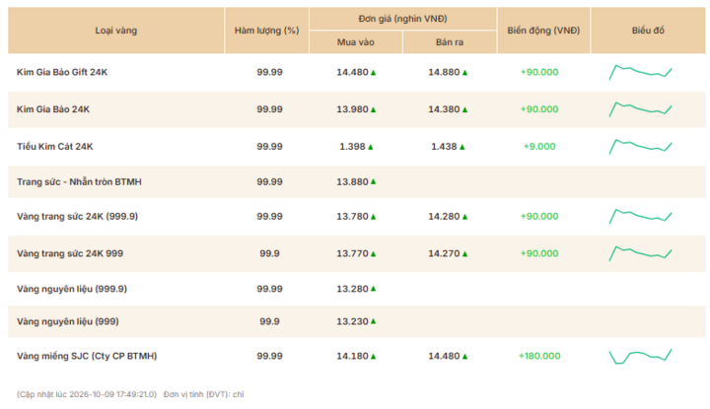Select the Mua vào column header
The image size is (710, 409).
click(x=355, y=42)
